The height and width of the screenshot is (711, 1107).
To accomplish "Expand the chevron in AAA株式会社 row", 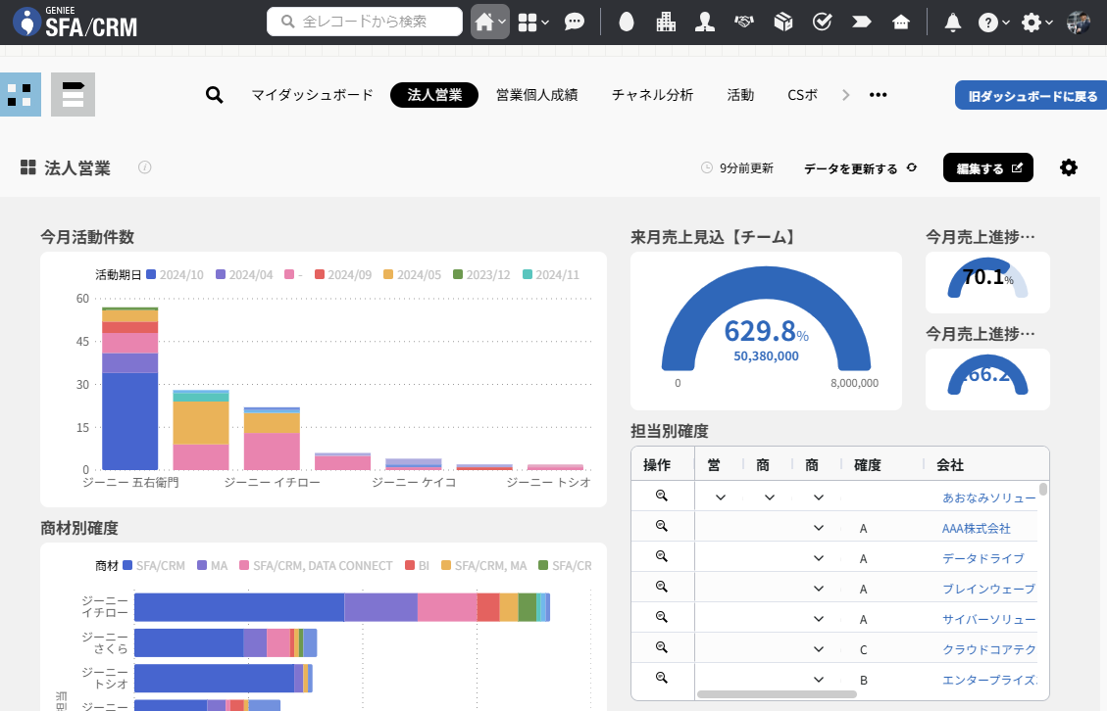I will 819,528.
